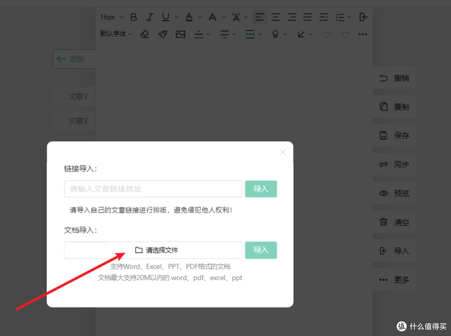This screenshot has height=336, width=451.
Task: Click the indent alignment icon
Action: [323, 17]
